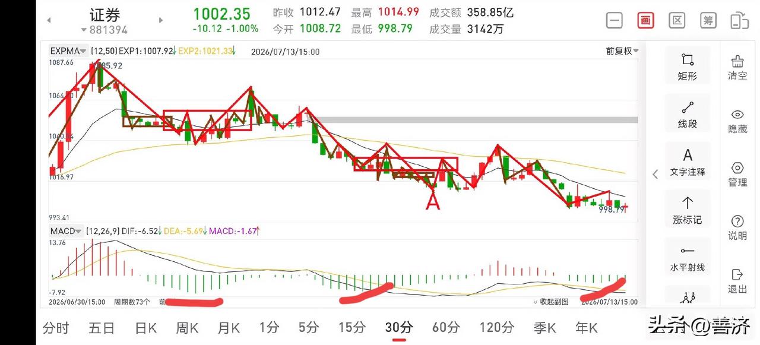Open the EXPMA indicator dropdown

pos(69,51)
